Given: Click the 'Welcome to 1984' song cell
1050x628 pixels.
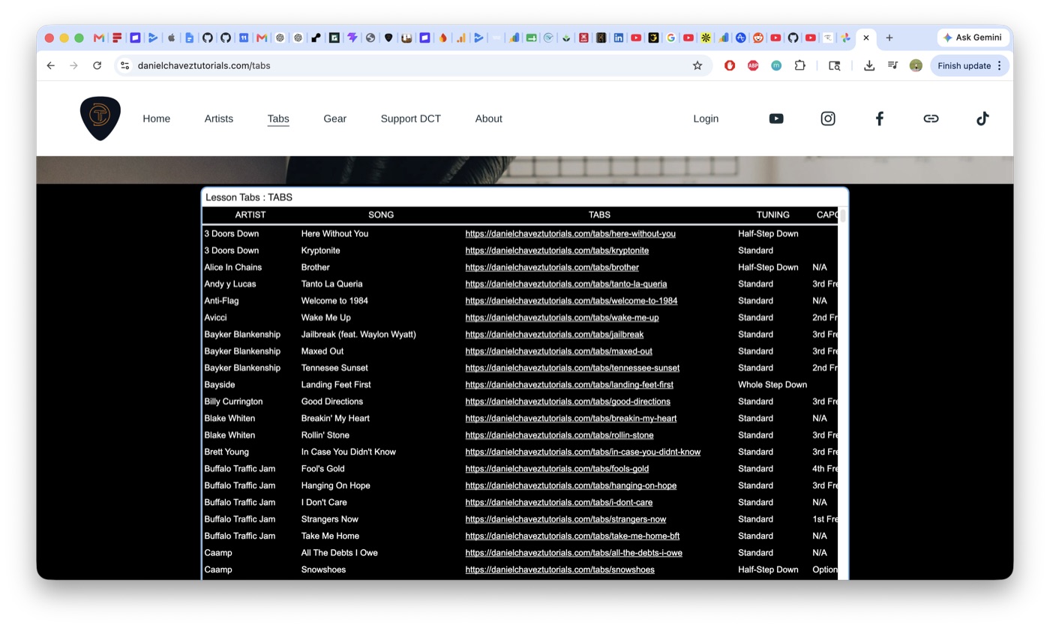Looking at the screenshot, I should pos(334,301).
